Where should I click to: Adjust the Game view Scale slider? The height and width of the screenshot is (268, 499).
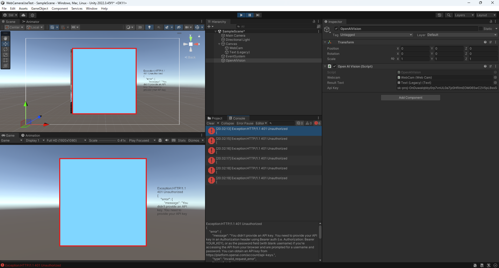tap(107, 140)
